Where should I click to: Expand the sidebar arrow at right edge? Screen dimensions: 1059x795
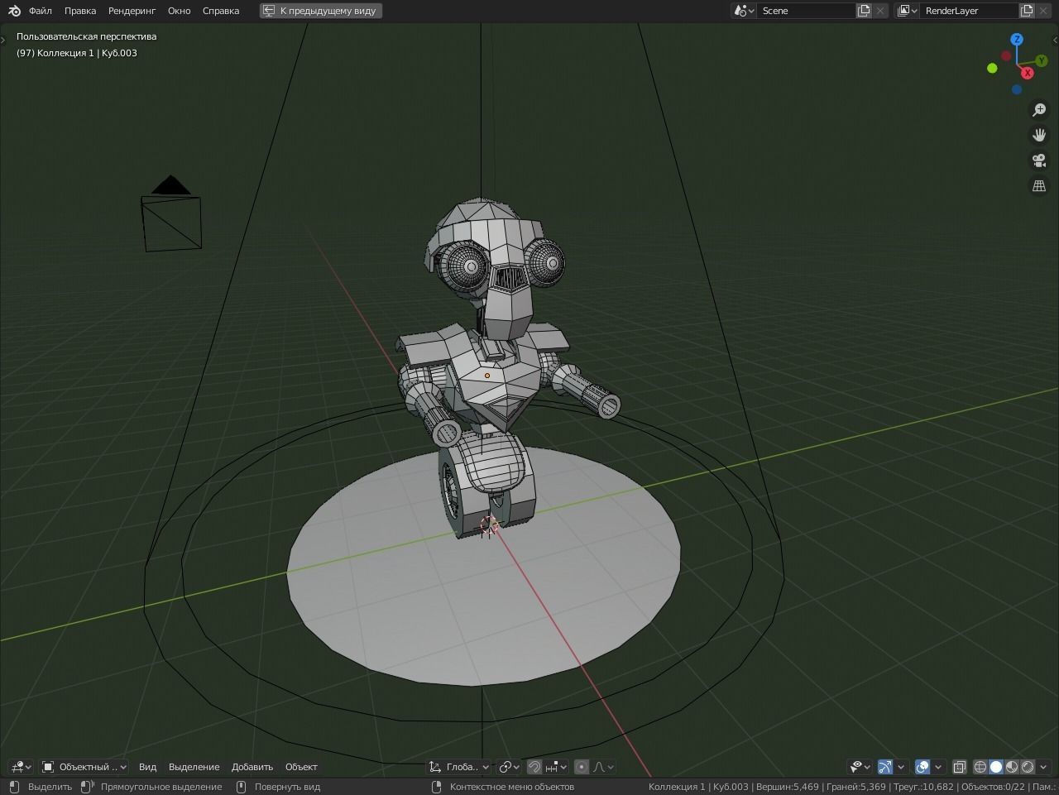point(1055,39)
